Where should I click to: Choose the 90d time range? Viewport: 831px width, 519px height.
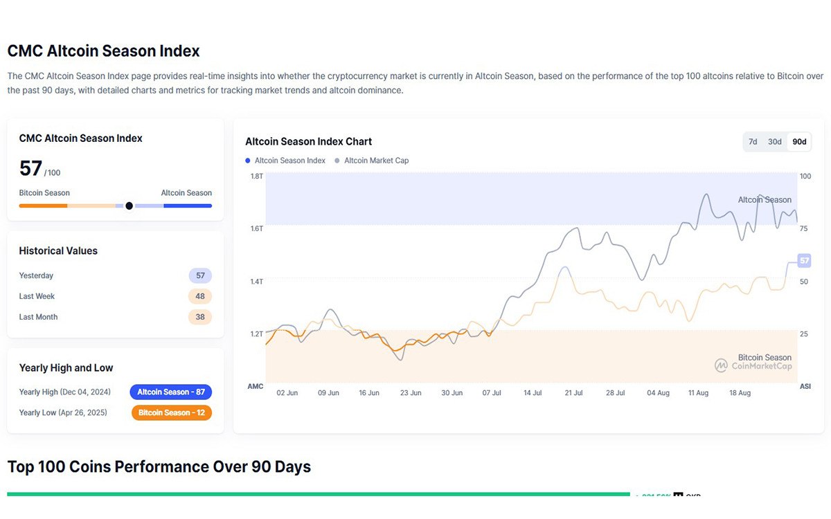tap(799, 142)
